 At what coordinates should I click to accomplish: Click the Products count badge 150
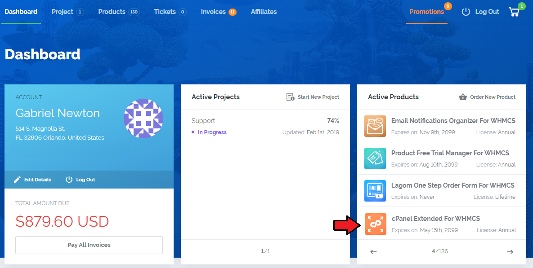click(x=134, y=12)
